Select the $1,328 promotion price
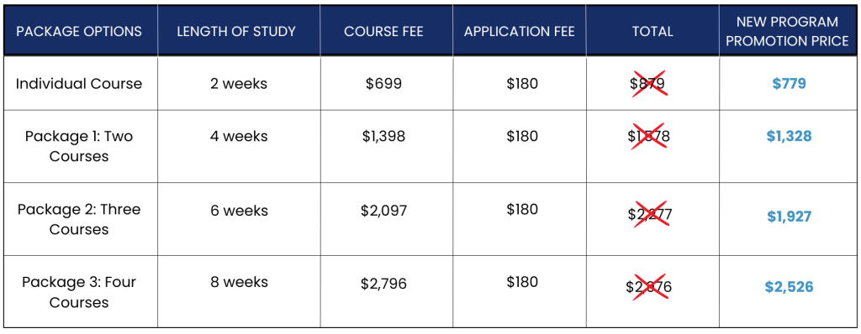The width and height of the screenshot is (861, 334). (x=789, y=136)
